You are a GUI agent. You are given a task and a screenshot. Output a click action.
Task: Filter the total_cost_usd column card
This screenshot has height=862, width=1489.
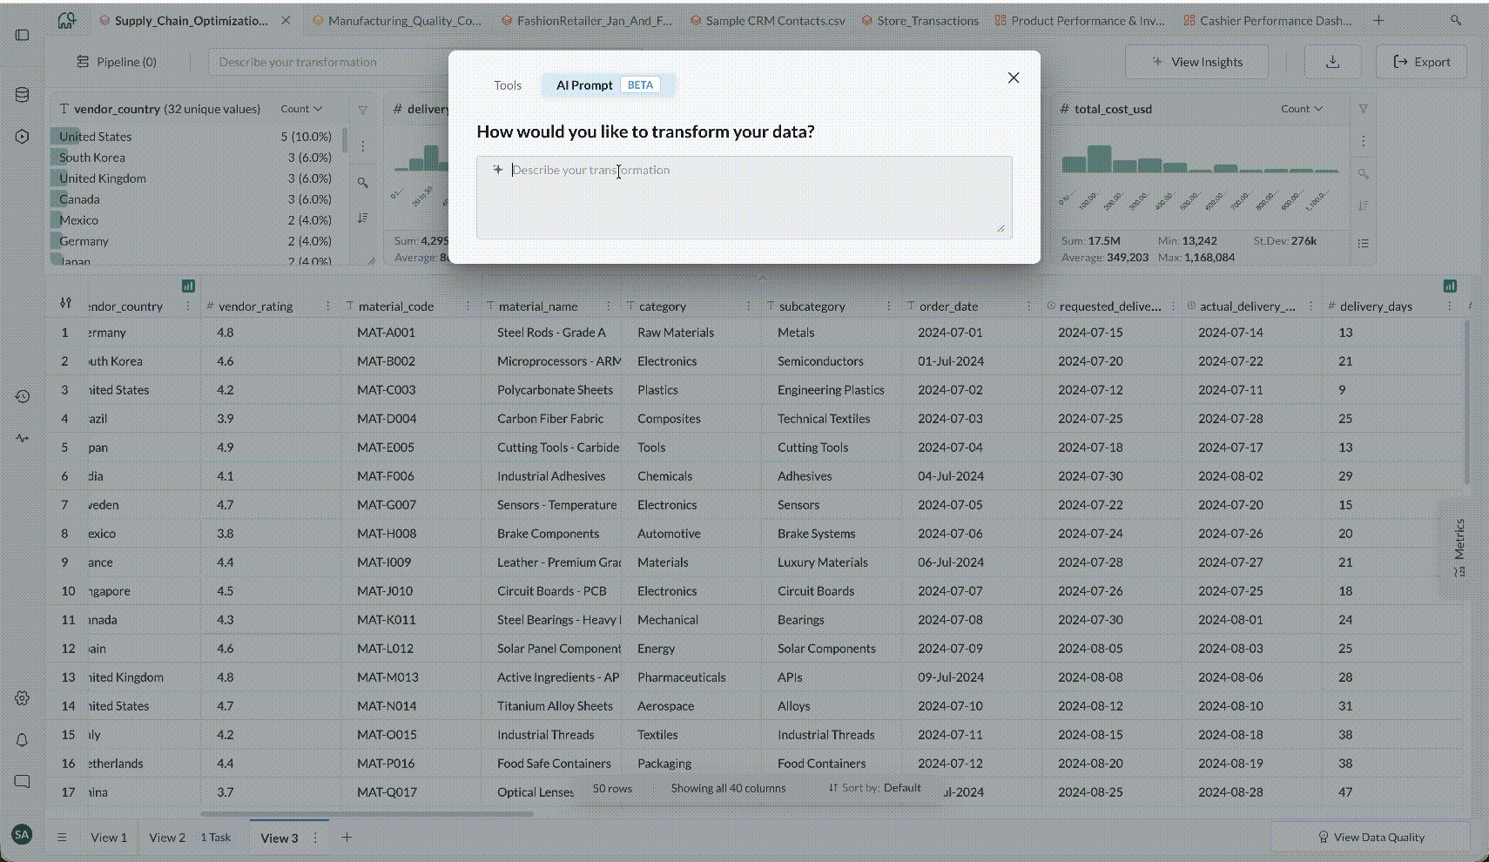point(1364,109)
